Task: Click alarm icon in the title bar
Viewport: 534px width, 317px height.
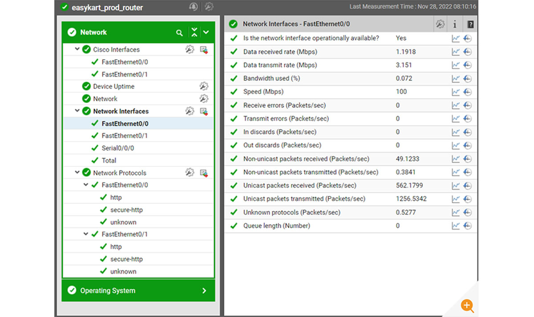Action: 193,7
